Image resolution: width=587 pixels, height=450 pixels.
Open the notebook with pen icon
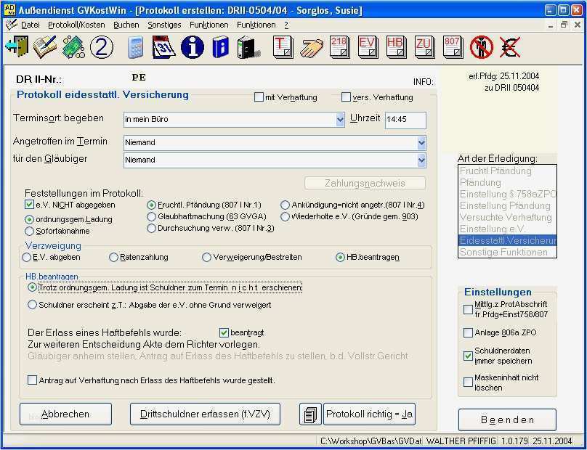45,46
